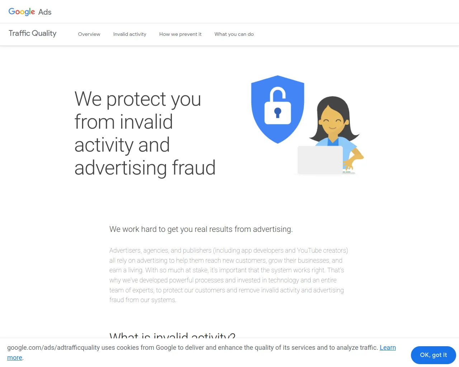This screenshot has width=459, height=367.
Task: Click the google.com/ads/adtrafficquality text in cookie notice
Action: [x=53, y=348]
